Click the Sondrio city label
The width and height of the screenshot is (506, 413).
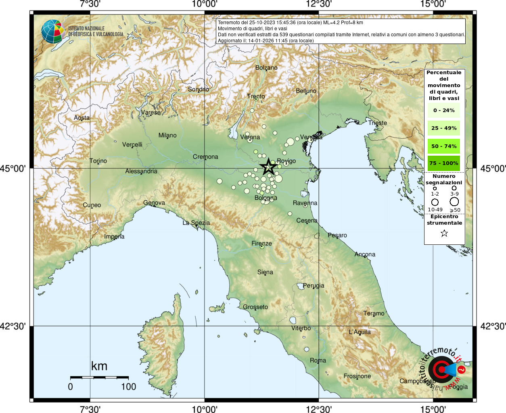tap(199, 89)
